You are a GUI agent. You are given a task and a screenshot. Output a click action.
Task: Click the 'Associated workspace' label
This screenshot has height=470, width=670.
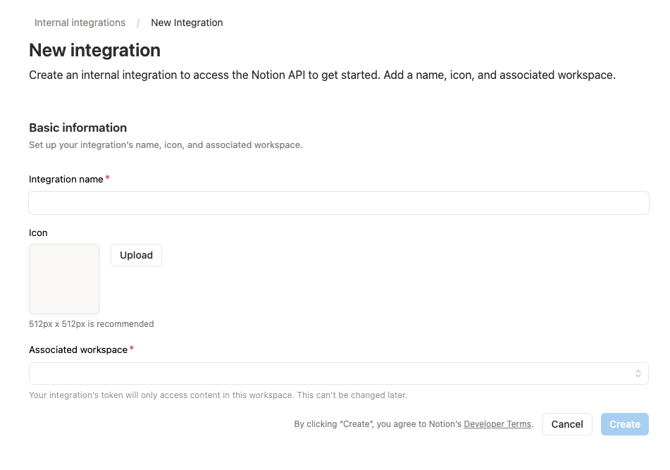coord(78,350)
